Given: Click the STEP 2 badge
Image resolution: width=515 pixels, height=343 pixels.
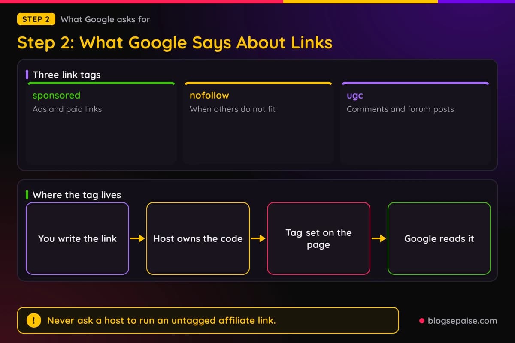Looking at the screenshot, I should 36,19.
